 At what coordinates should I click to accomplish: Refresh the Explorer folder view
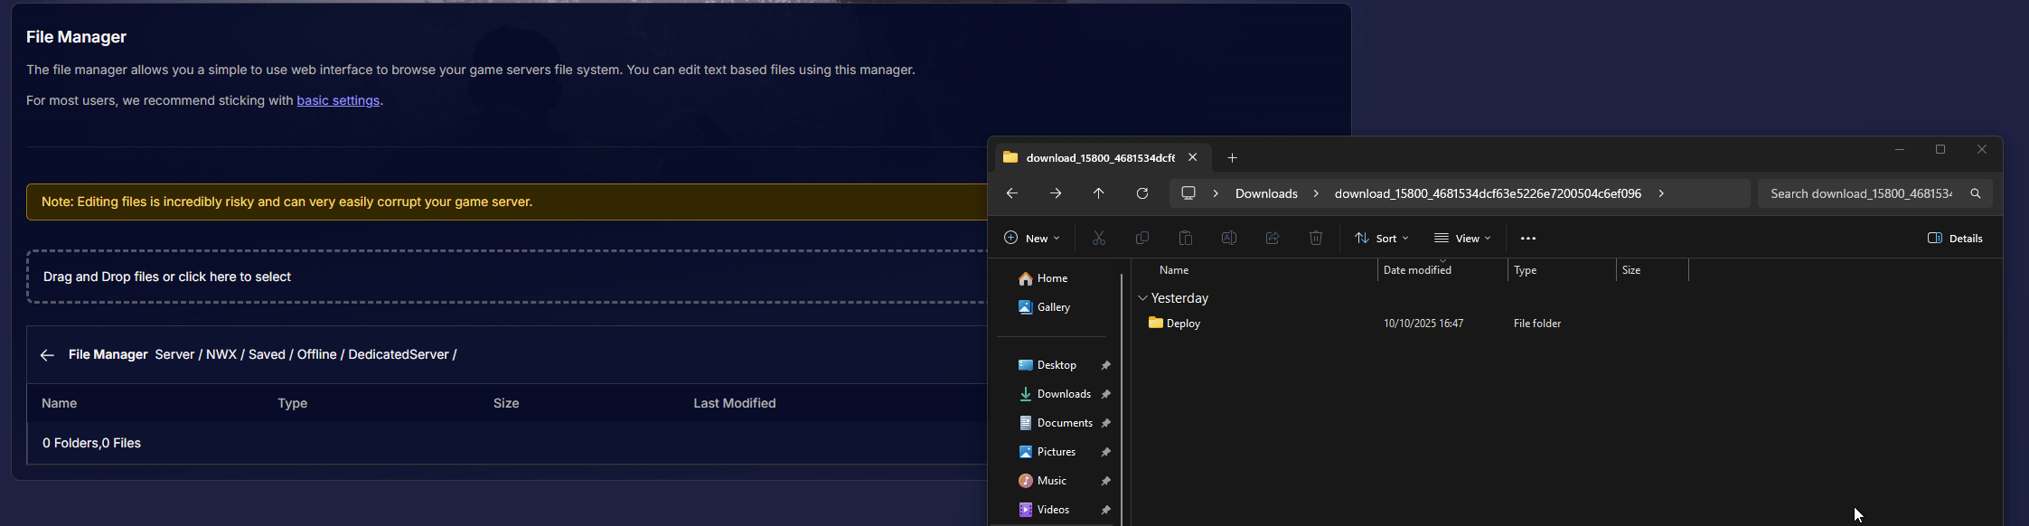[1142, 193]
